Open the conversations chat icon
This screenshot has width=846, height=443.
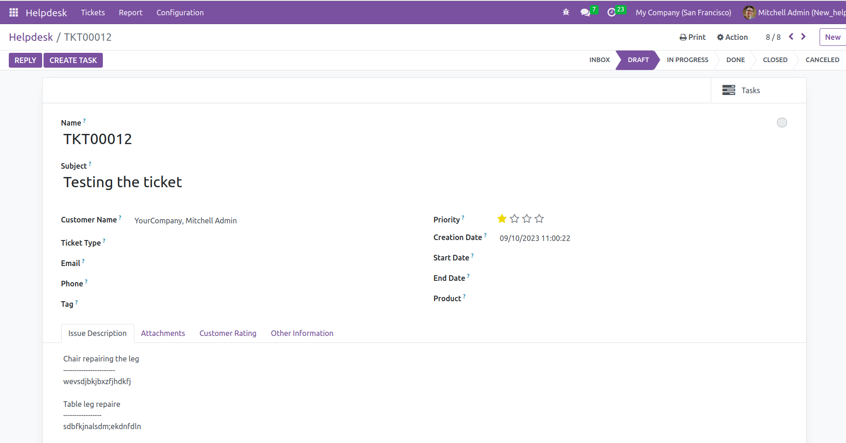tap(586, 13)
